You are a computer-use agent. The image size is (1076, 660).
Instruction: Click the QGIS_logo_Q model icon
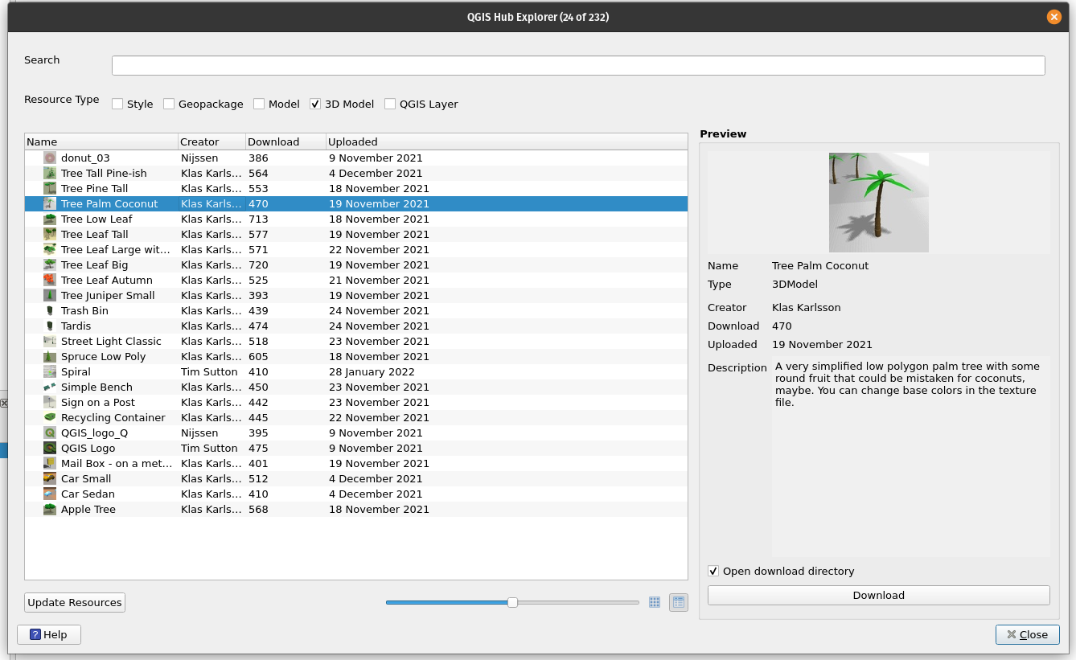(50, 433)
